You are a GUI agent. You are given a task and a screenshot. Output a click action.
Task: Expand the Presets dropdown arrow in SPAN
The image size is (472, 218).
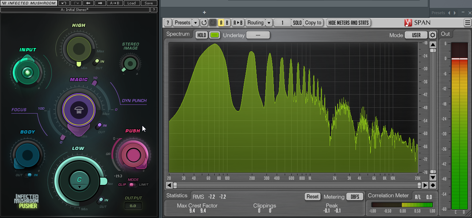[196, 23]
